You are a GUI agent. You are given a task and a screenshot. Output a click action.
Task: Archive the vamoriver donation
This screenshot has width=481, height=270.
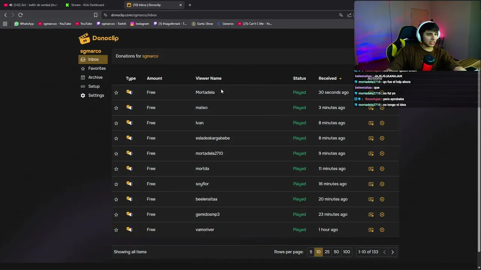[x=371, y=230]
